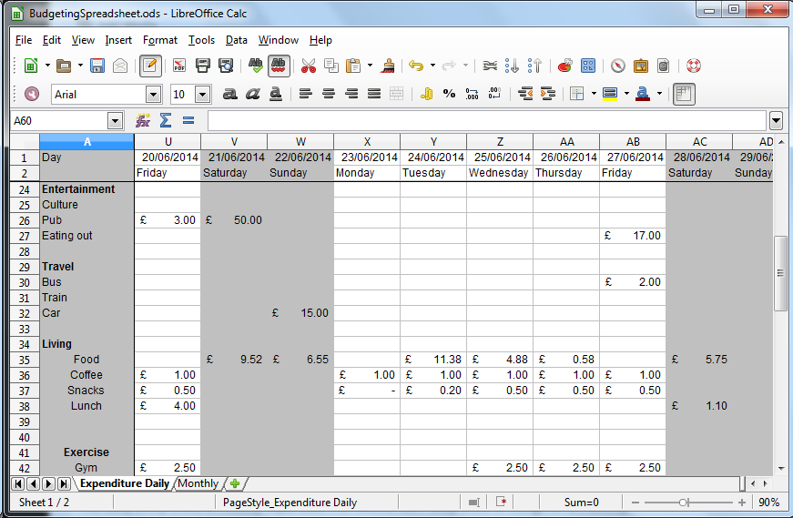Screen dimensions: 793x518
Task: Open Background Color dropdown arrow
Action: click(626, 94)
